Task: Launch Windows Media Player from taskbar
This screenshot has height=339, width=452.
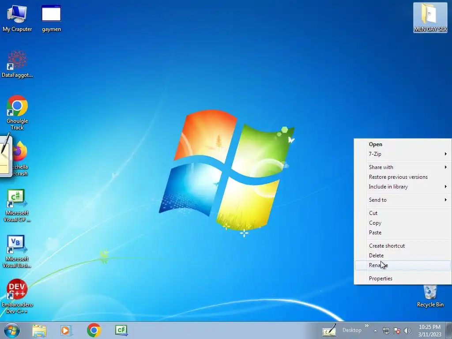Action: click(x=66, y=330)
